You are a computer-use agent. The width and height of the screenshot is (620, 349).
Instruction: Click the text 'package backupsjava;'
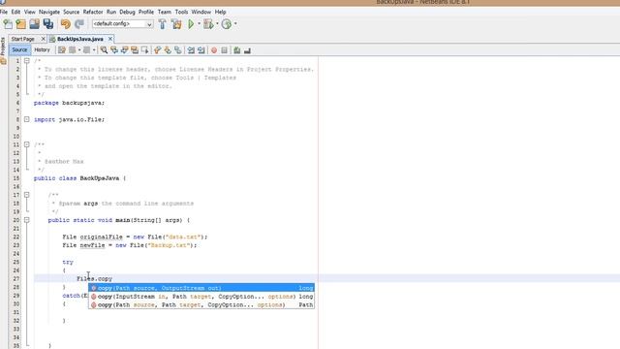[x=69, y=103]
